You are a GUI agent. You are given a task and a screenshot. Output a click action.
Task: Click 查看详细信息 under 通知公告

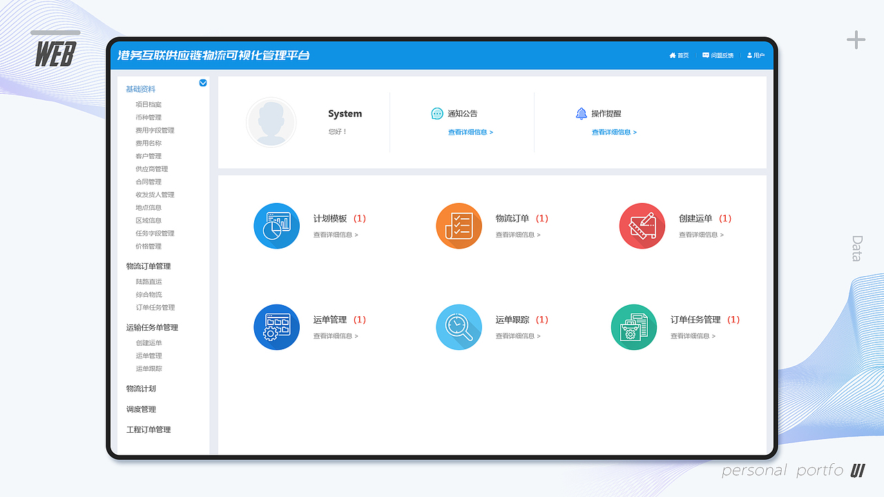[470, 133]
